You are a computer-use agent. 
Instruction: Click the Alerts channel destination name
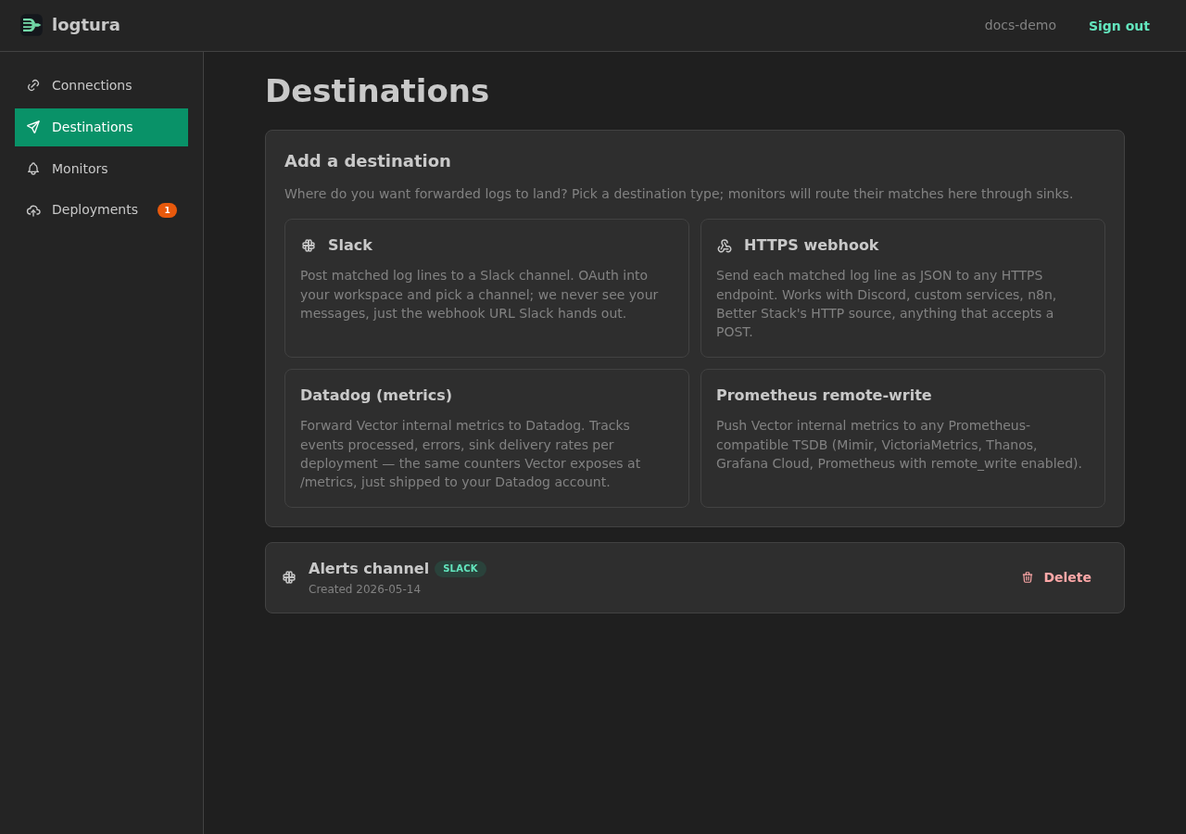pos(369,568)
